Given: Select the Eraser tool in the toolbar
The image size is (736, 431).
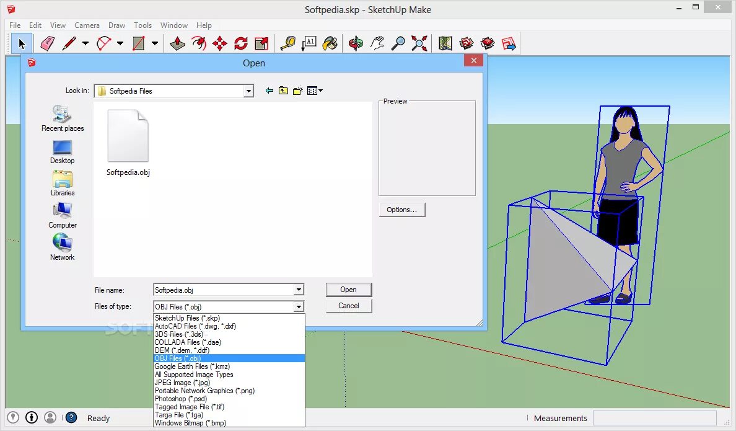Looking at the screenshot, I should 48,43.
